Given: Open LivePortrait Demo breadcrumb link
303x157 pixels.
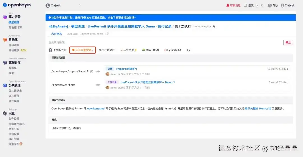Looking at the screenshot, I should (x=121, y=26).
